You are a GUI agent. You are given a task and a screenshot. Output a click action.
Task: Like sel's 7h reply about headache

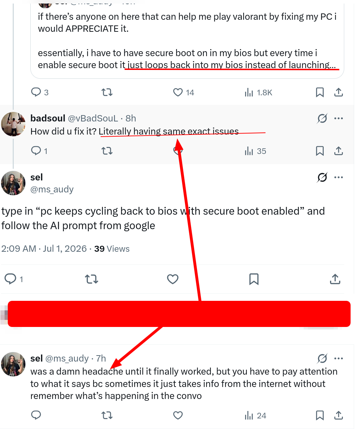pos(178,416)
